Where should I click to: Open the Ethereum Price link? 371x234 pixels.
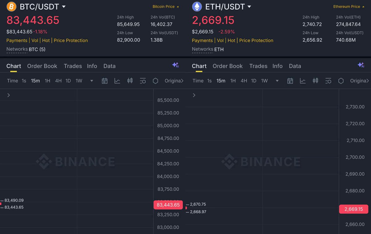(349, 6)
